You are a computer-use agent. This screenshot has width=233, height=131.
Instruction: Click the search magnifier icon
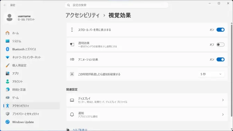tap(69, 5)
